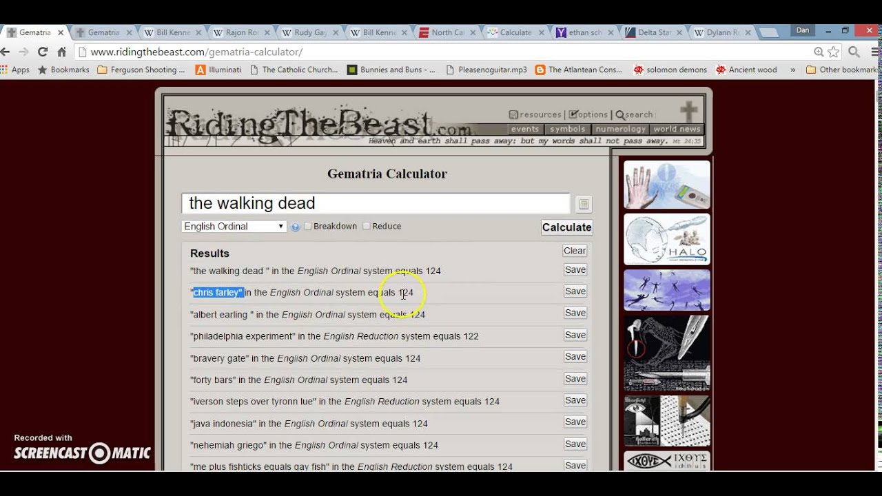Viewport: 882px width, 496px height.
Task: Open the Illuminati bookmark
Action: tap(218, 70)
